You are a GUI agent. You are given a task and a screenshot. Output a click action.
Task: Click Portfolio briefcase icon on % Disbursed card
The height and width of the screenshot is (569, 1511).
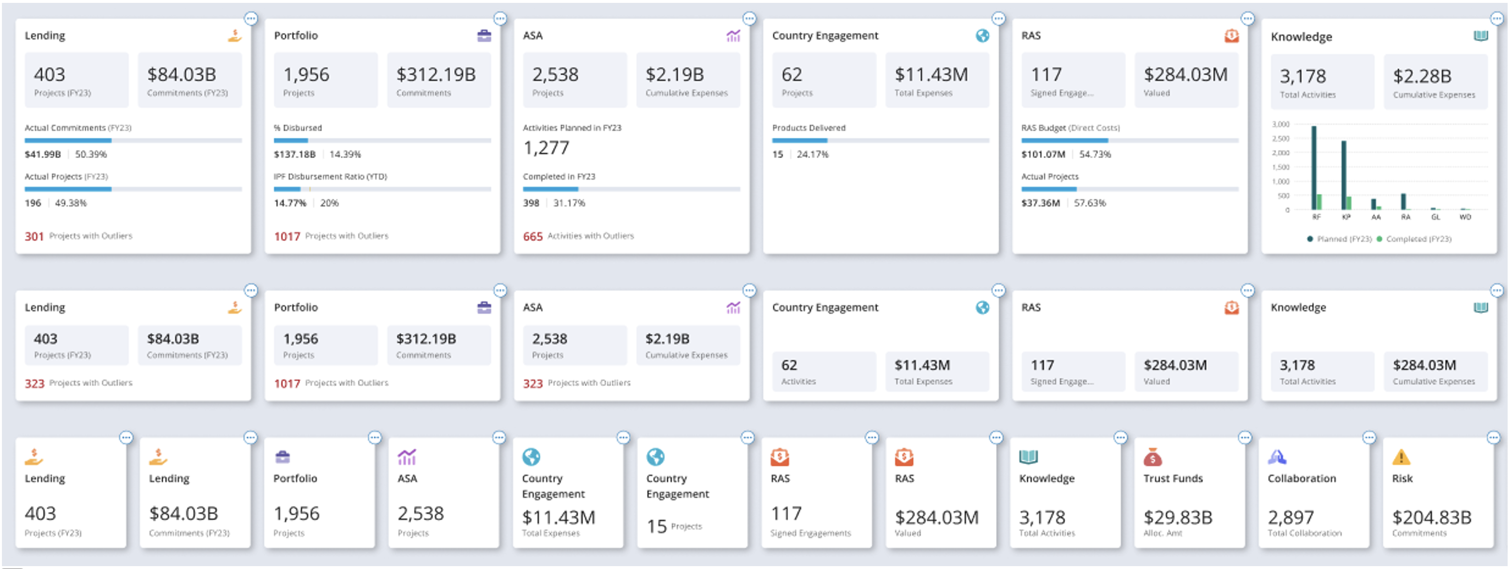click(x=484, y=36)
